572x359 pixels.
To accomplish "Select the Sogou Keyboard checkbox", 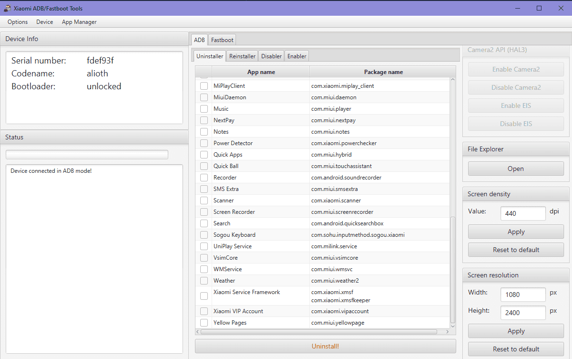I will pyautogui.click(x=204, y=235).
